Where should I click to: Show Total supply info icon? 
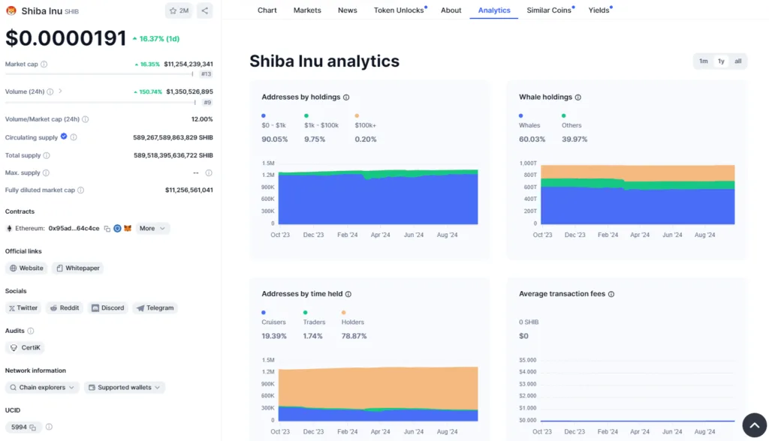tap(47, 155)
